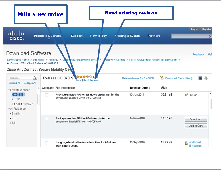Collapse the Latest Releases tree section
The height and width of the screenshot is (170, 221).
click(9, 90)
